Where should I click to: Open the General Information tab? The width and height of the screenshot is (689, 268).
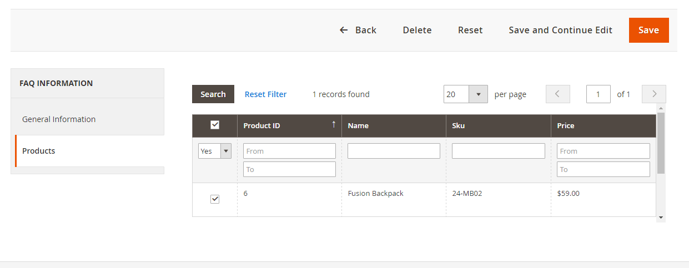click(59, 119)
